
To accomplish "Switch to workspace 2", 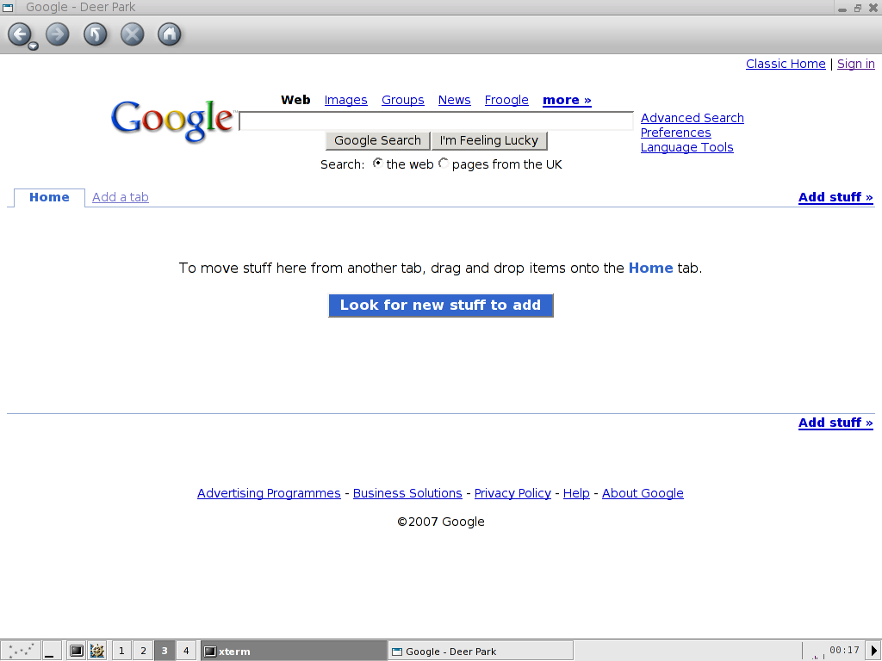I will click(143, 651).
